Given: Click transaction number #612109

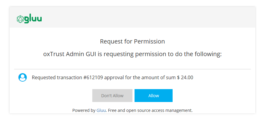Looking at the screenshot, I should point(93,78).
